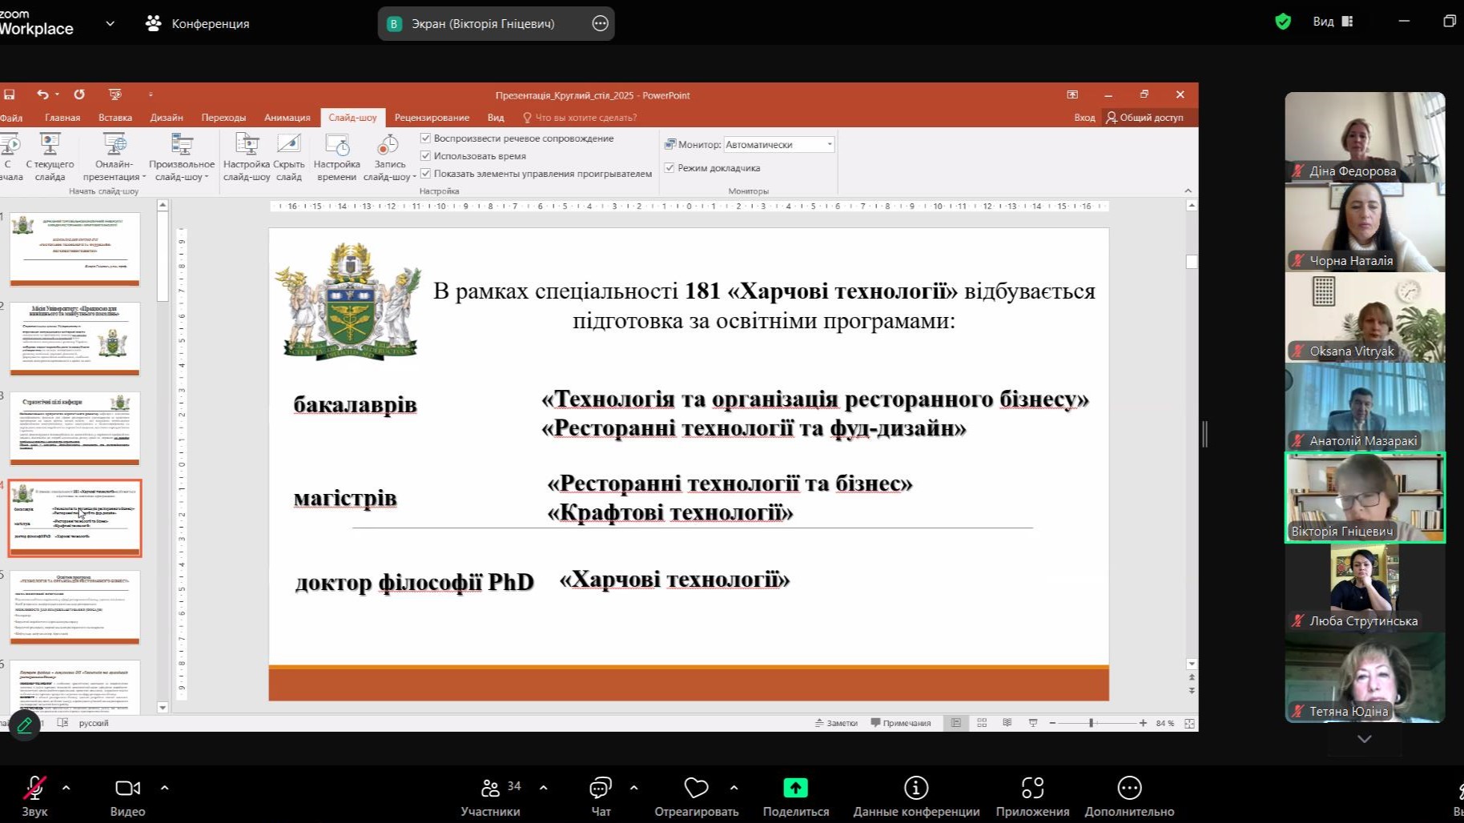Image resolution: width=1464 pixels, height=823 pixels.
Task: Disable the Режим докладчика checkbox
Action: pyautogui.click(x=670, y=168)
